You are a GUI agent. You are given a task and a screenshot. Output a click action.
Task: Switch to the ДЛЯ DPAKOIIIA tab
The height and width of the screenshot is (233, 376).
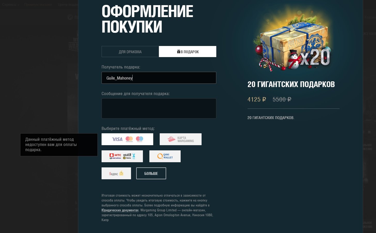coord(130,52)
